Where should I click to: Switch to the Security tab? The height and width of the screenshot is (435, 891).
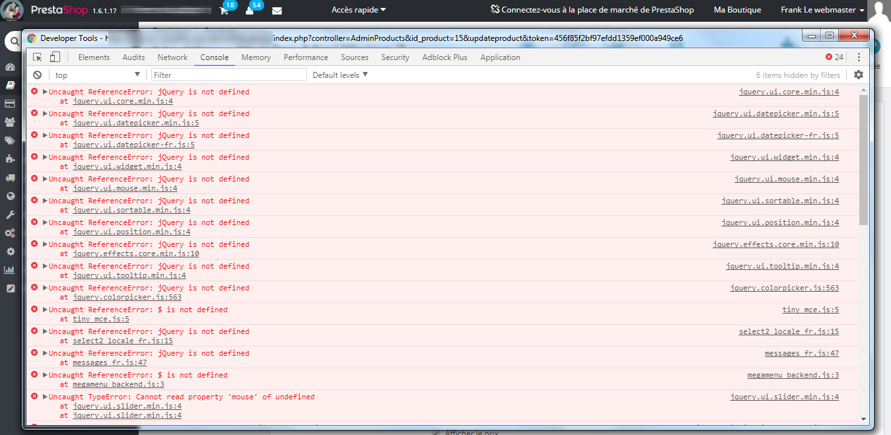(x=395, y=57)
